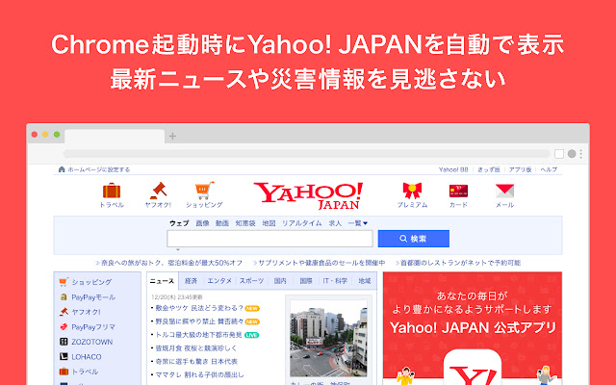Click sidebar PayPayフリマ icon
The height and width of the screenshot is (385, 616).
tap(64, 327)
